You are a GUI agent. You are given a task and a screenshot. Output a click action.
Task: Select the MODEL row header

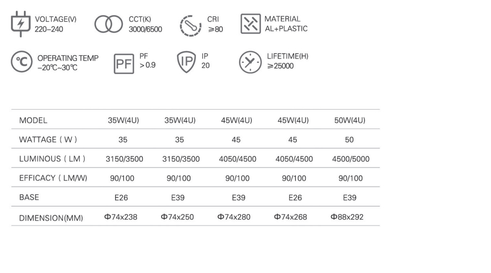coord(33,121)
